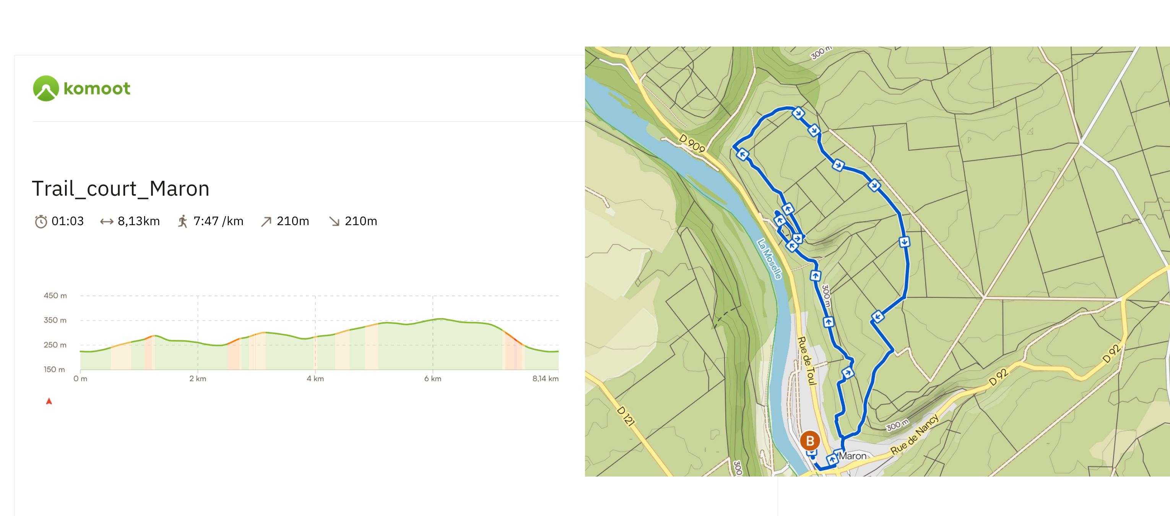Click the red arrow marker below the elevation chart
Screen dimensions: 1170x516
coord(49,401)
